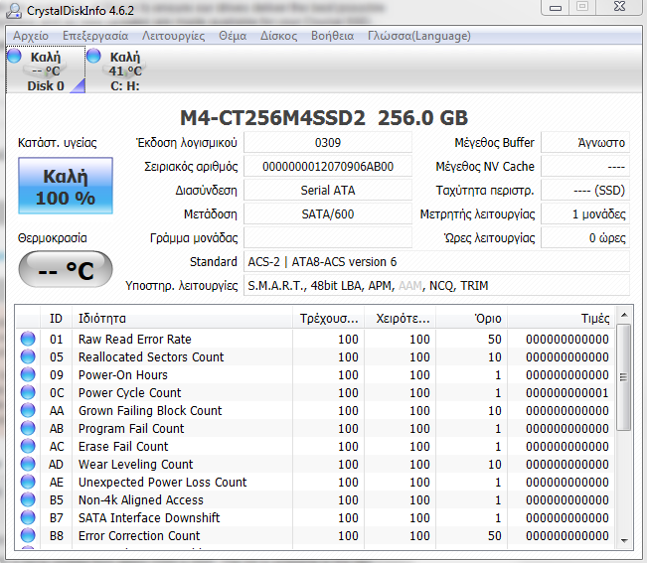Click status icon for Grown Failing Block Count
This screenshot has width=647, height=563.
coord(28,410)
